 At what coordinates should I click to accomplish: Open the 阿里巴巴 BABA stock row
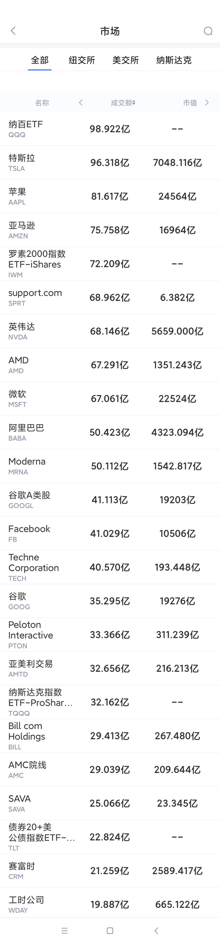click(x=110, y=432)
